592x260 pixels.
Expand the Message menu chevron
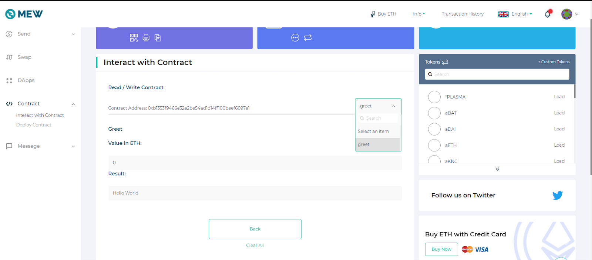click(73, 146)
